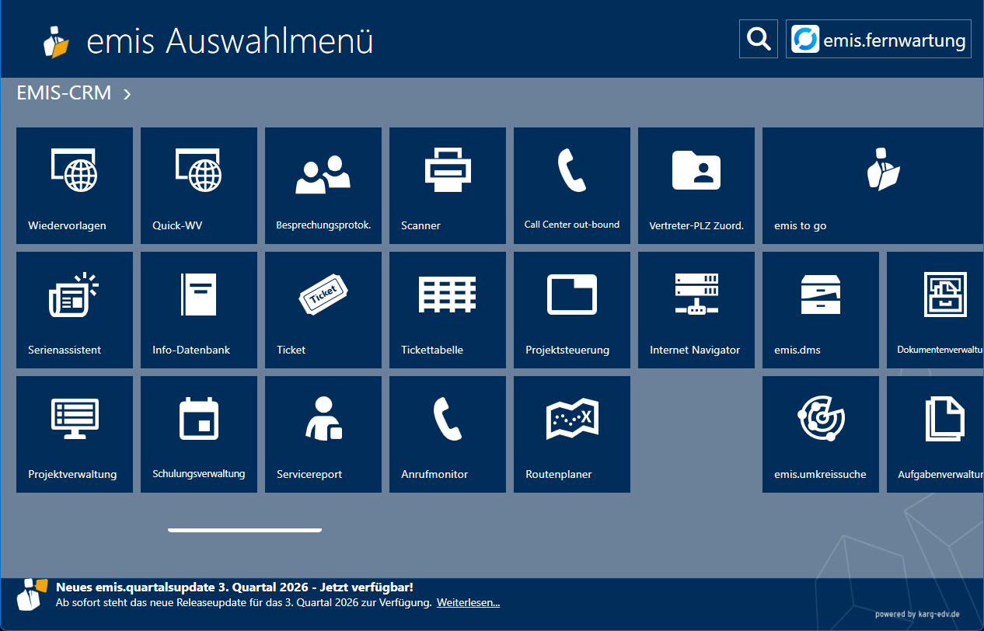Open the Wiedervorlagen tile
Image resolution: width=984 pixels, height=631 pixels.
click(x=75, y=186)
